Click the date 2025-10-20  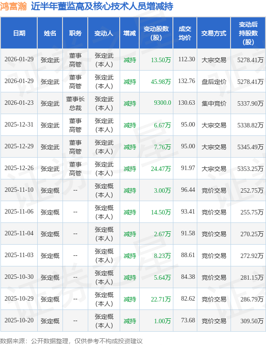[19, 321]
